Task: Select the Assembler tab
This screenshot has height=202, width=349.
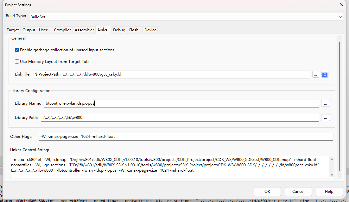Action: tap(84, 30)
